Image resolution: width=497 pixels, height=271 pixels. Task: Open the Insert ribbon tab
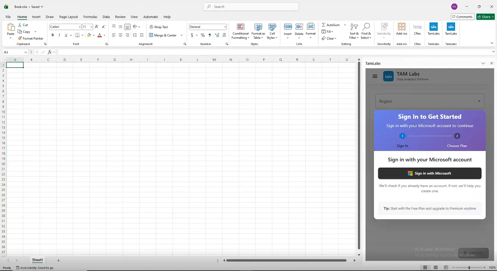36,17
